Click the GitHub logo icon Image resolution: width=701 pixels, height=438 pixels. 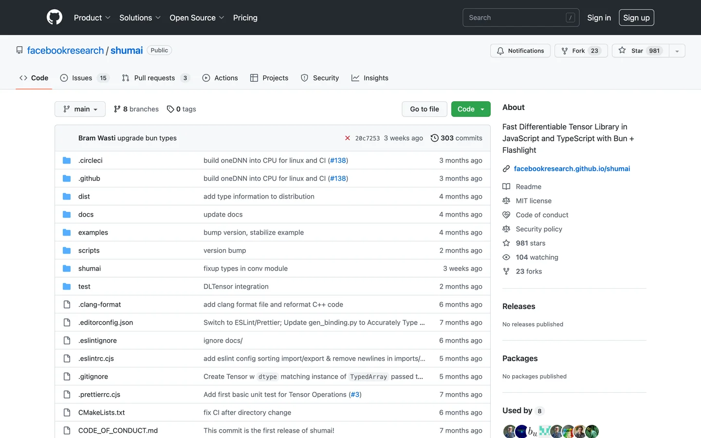coord(55,18)
